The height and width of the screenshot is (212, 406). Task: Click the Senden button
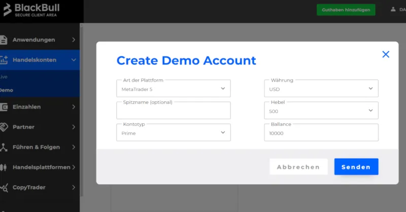point(356,167)
